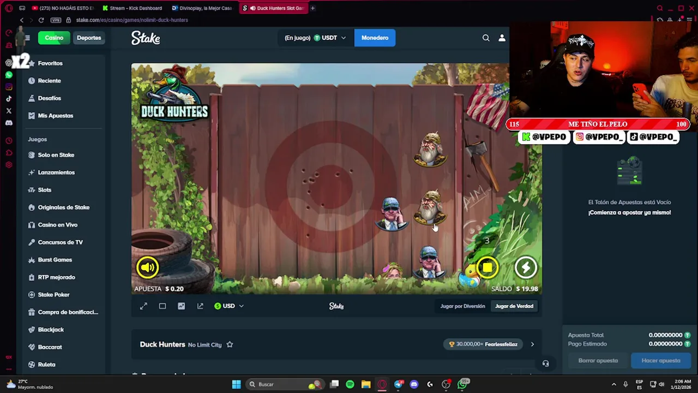Open the Discord icon in the Opera sidebar
698x393 pixels.
(x=9, y=123)
